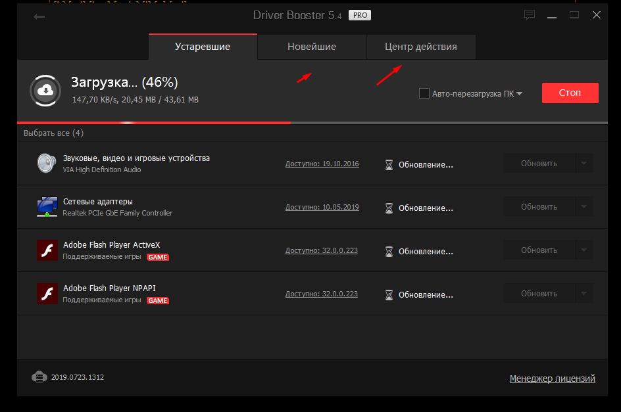Select Звуковые, видео и игровые устройства row title

pos(136,158)
